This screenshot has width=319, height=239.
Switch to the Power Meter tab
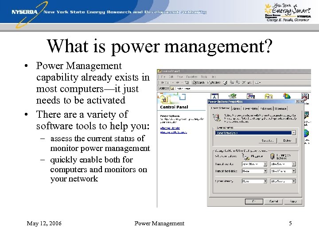pyautogui.click(x=250, y=108)
